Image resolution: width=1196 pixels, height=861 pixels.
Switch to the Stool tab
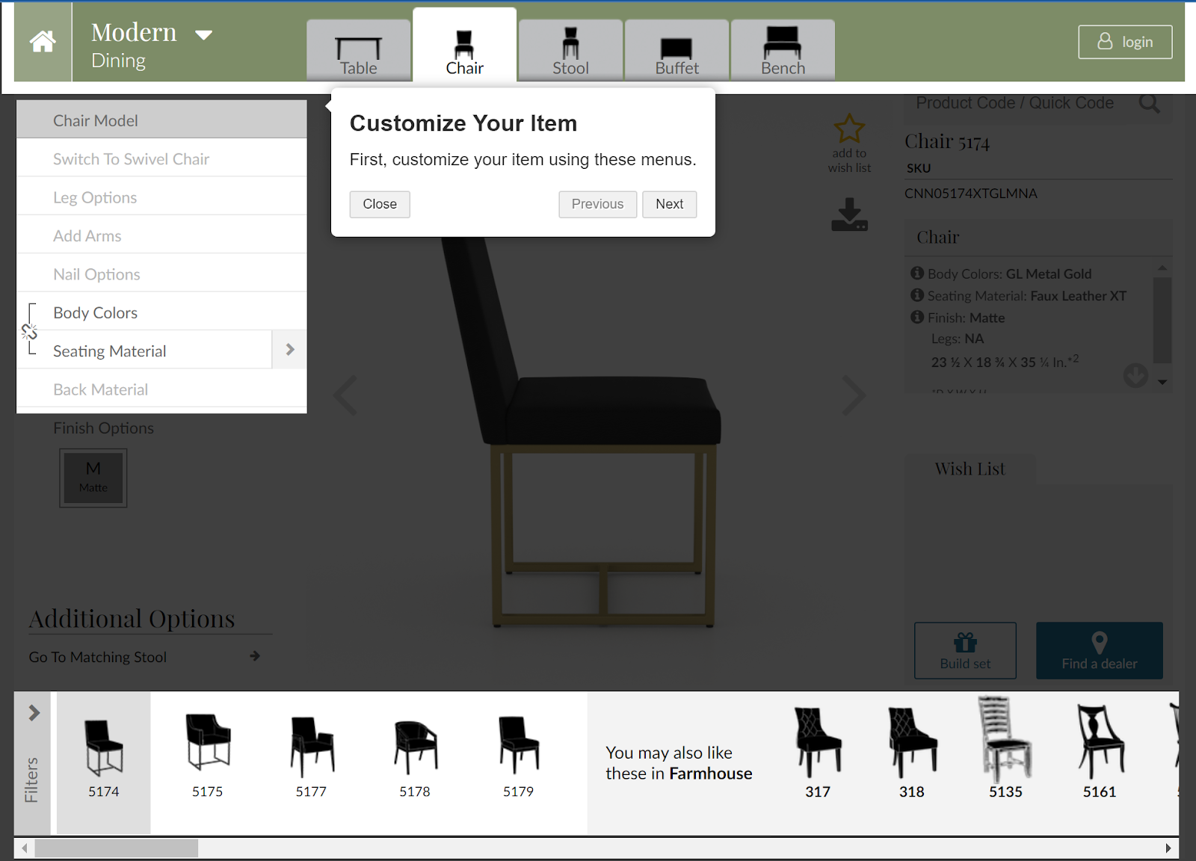click(571, 51)
